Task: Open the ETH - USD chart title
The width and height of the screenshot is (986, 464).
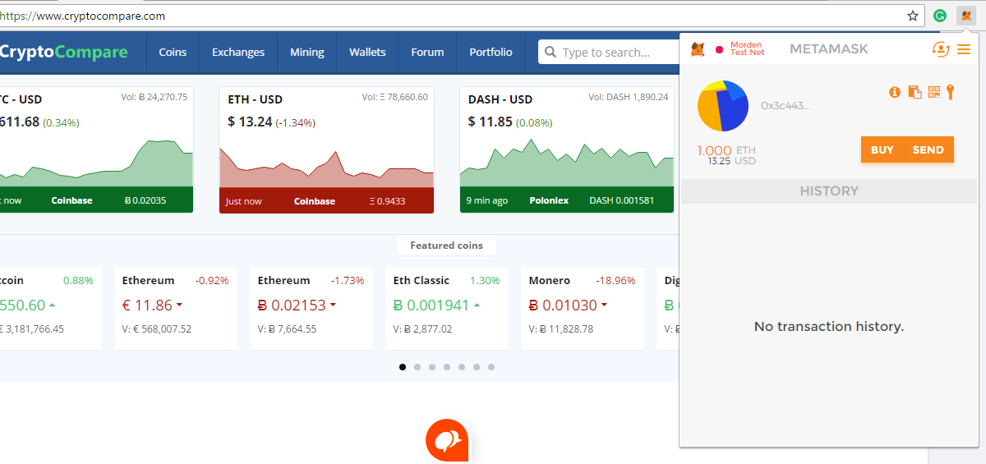Action: 256,99
